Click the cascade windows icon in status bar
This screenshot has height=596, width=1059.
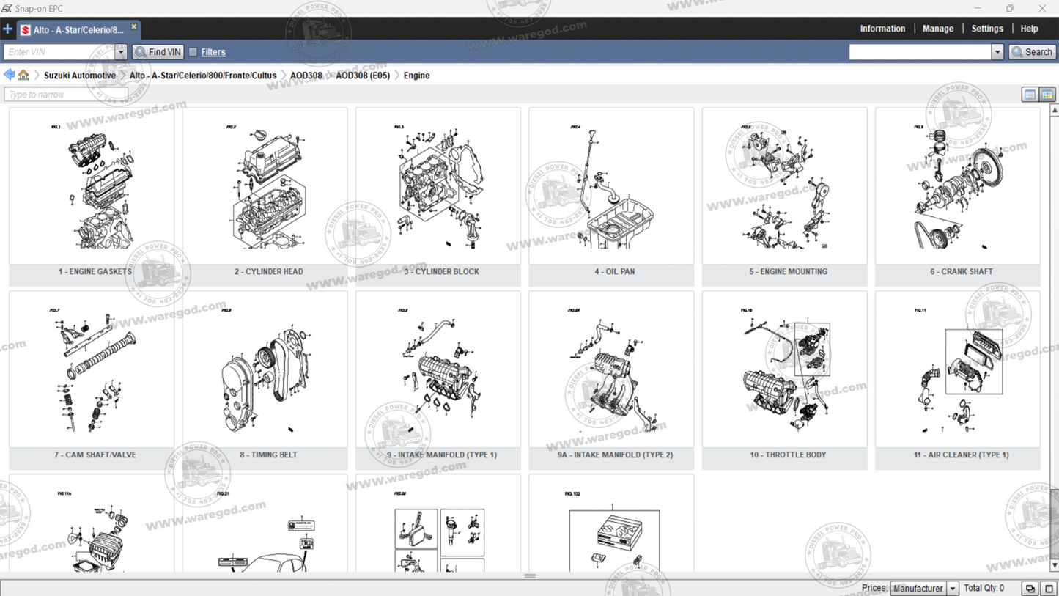[1029, 587]
